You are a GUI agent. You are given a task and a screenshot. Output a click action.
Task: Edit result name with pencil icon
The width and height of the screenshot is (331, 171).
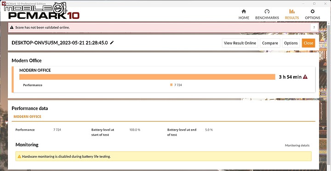click(112, 43)
